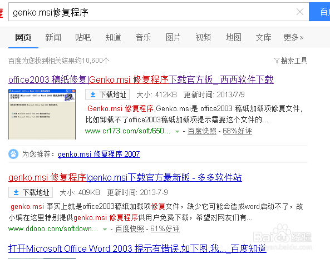The height and width of the screenshot is (259, 330).
Task: Click the result count text 百度为您找到相关结果约10,600个
Action: (59, 61)
